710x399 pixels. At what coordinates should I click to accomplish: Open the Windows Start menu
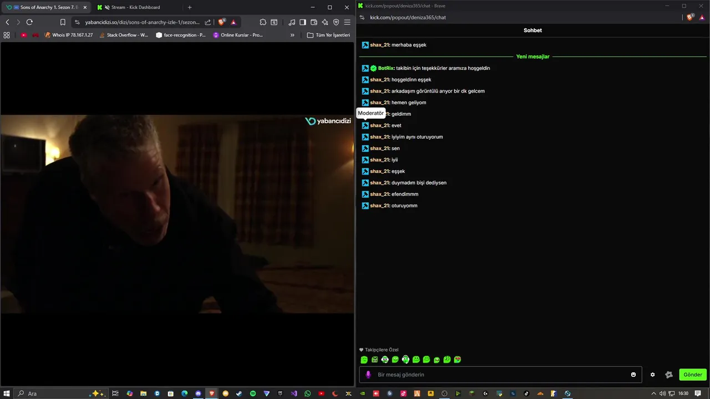[7, 393]
